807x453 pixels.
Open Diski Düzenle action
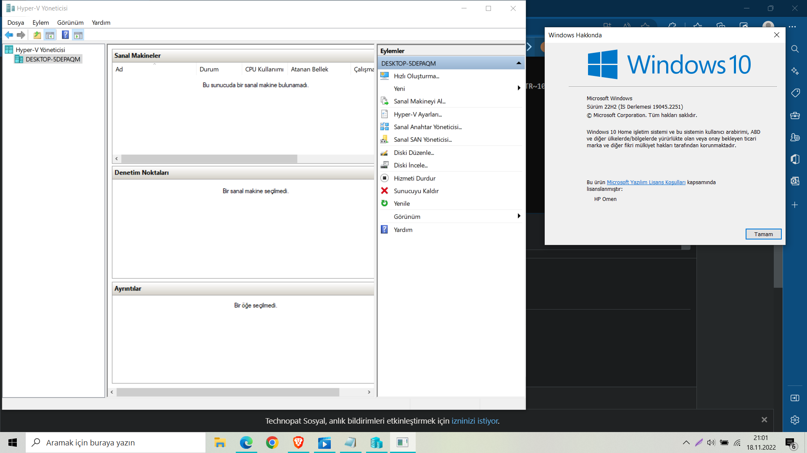(x=414, y=153)
